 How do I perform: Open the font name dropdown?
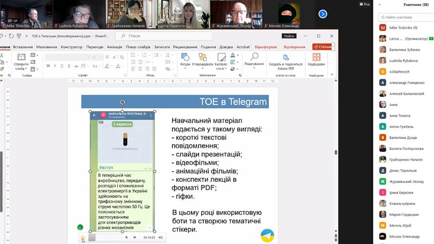(88, 57)
